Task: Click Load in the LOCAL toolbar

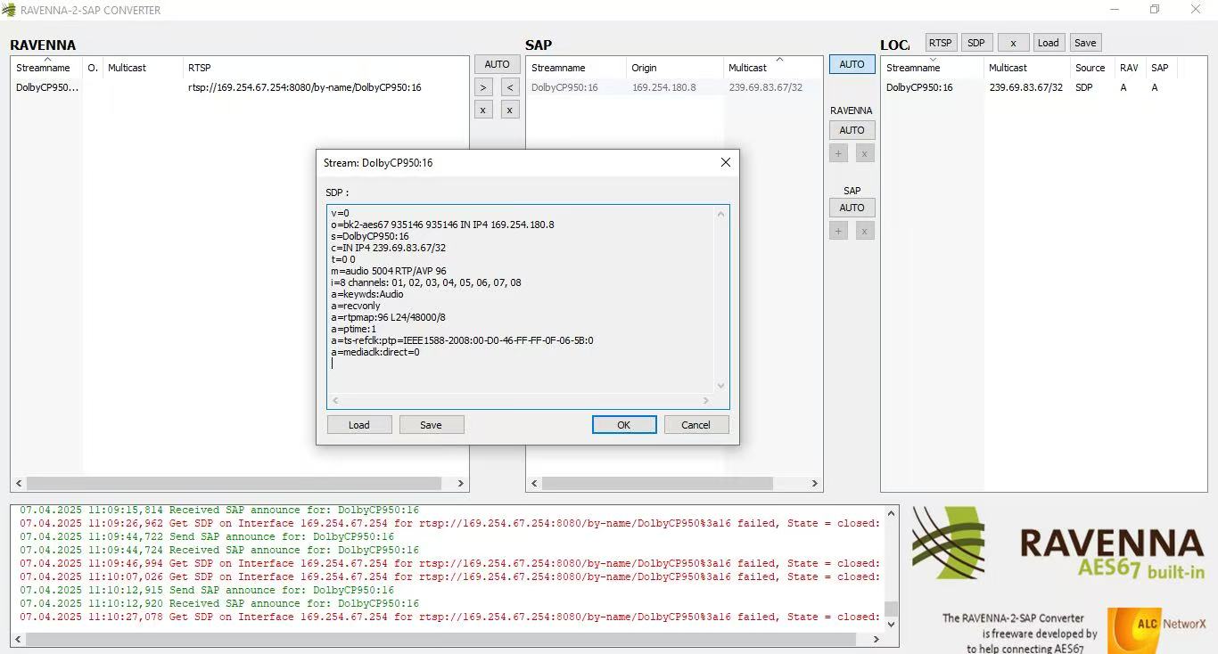Action: [x=1049, y=43]
